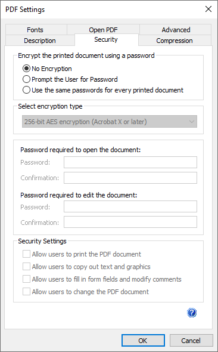Image resolution: width=218 pixels, height=352 pixels.
Task: Open the Compression tab
Action: point(175,41)
